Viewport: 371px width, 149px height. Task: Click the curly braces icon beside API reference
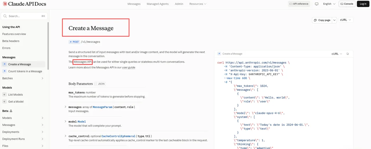click(x=291, y=4)
